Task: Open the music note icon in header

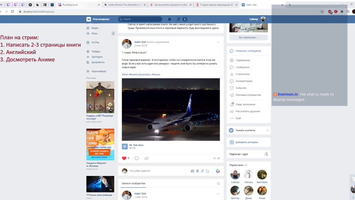Action: (178, 19)
